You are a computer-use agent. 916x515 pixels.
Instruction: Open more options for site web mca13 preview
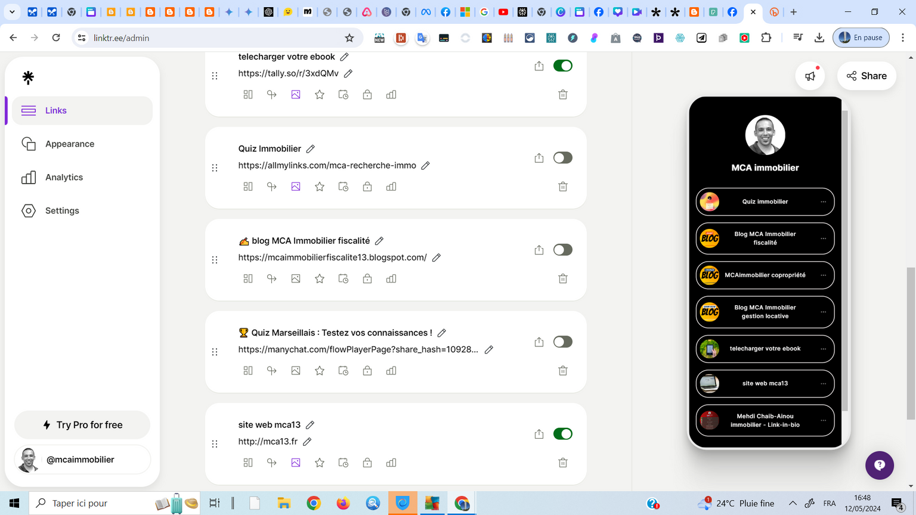point(824,384)
